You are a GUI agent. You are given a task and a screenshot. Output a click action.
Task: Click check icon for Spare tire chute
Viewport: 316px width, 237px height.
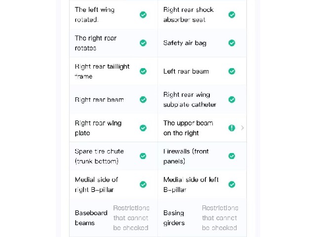click(143, 156)
